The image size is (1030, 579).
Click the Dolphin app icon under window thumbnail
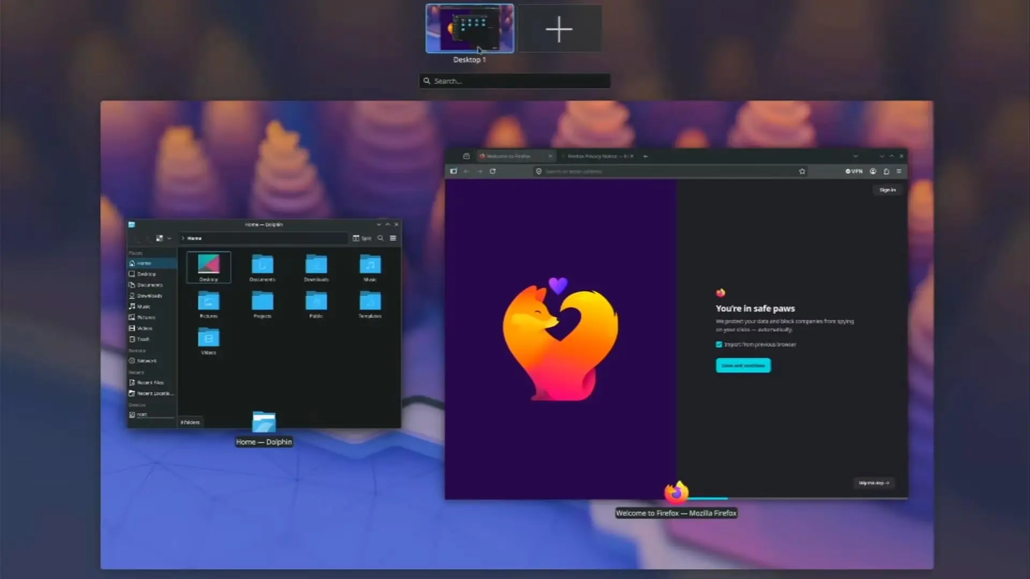pyautogui.click(x=264, y=422)
